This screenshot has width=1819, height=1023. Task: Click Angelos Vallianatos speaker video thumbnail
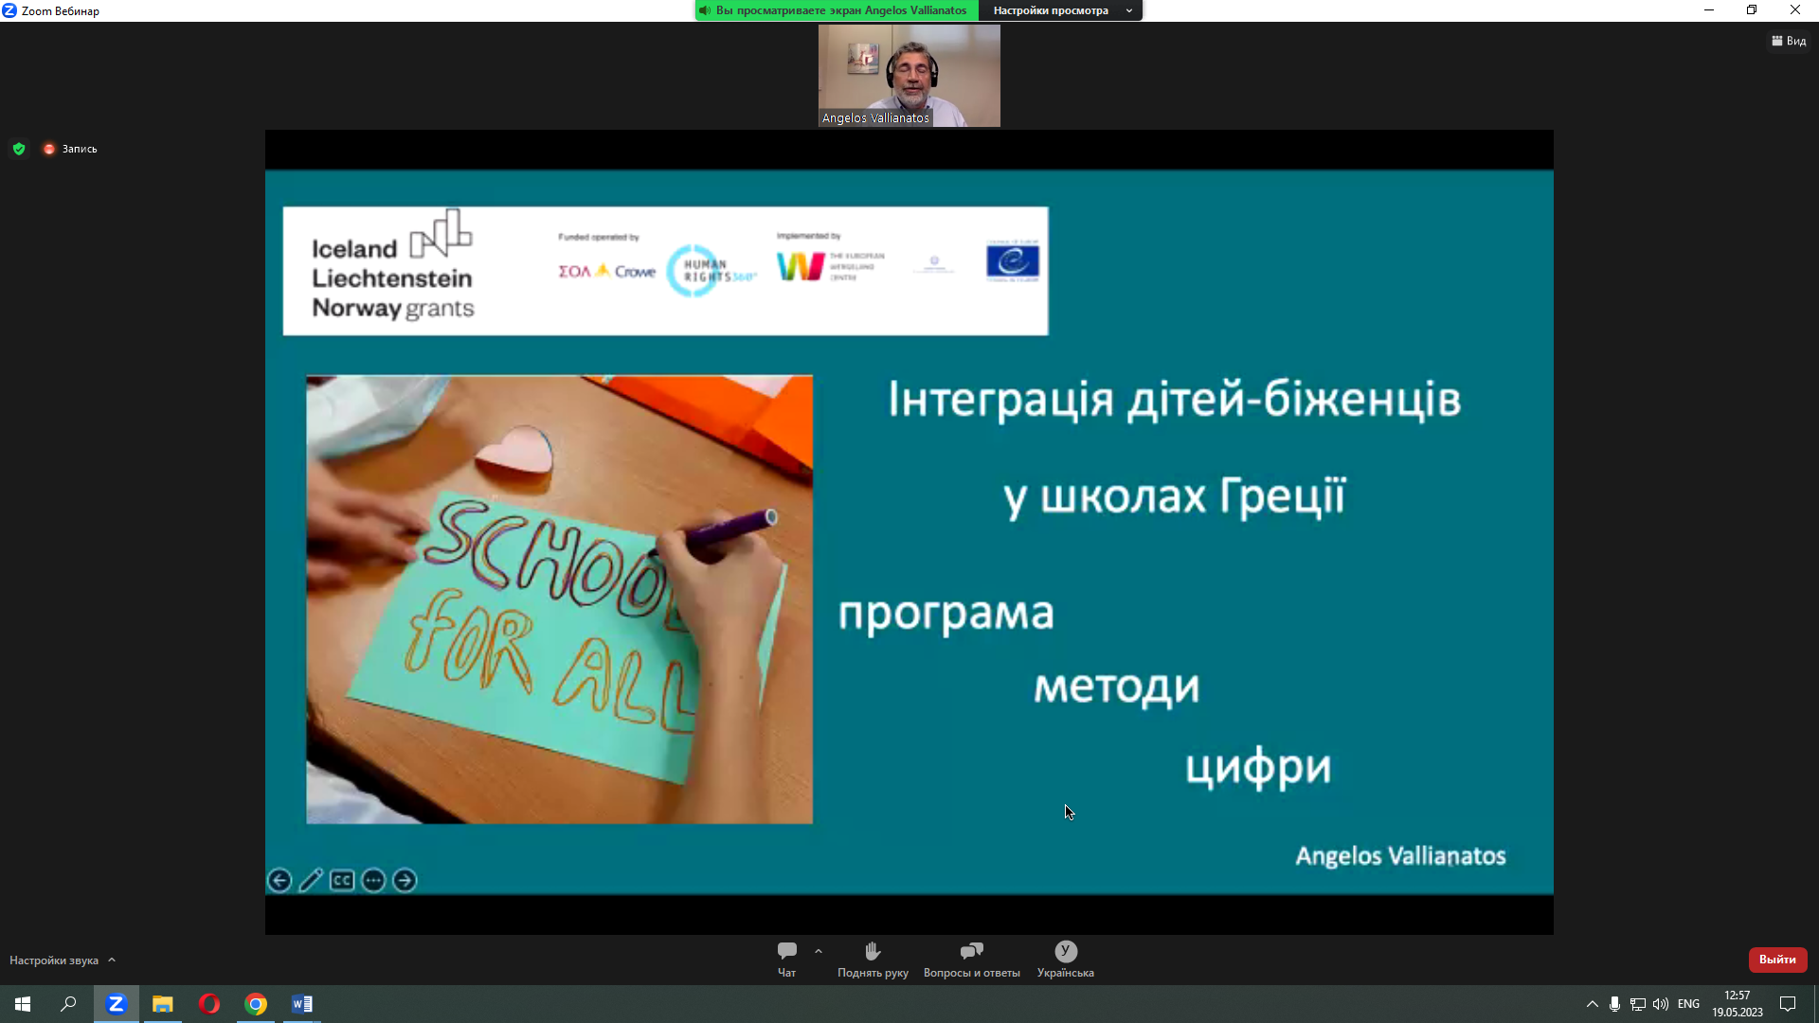tap(909, 76)
